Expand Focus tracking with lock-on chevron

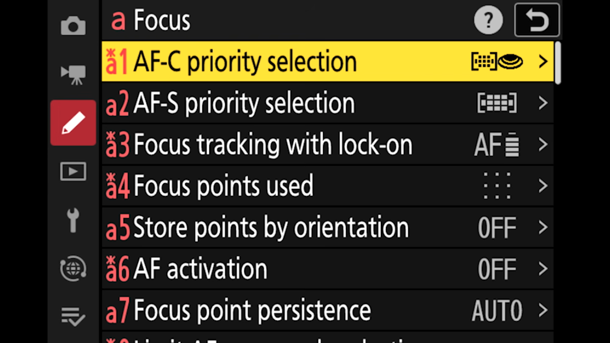[x=543, y=145]
